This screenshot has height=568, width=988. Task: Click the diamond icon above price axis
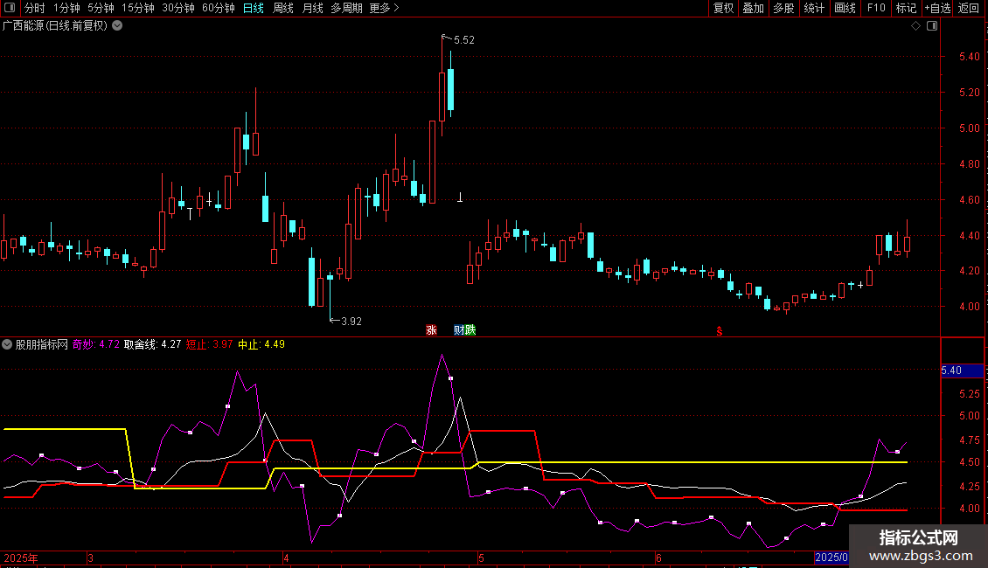916,26
